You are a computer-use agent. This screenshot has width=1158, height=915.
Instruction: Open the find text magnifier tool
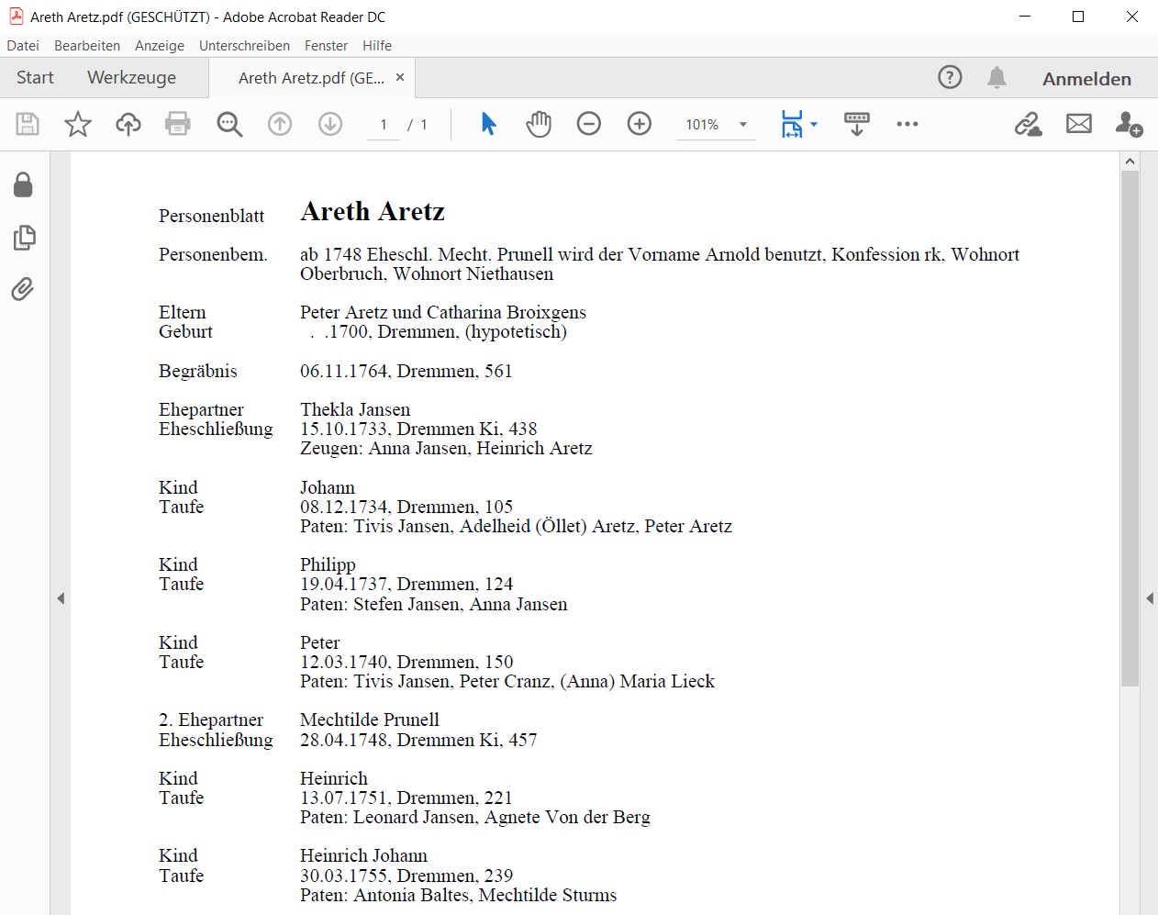click(x=229, y=124)
